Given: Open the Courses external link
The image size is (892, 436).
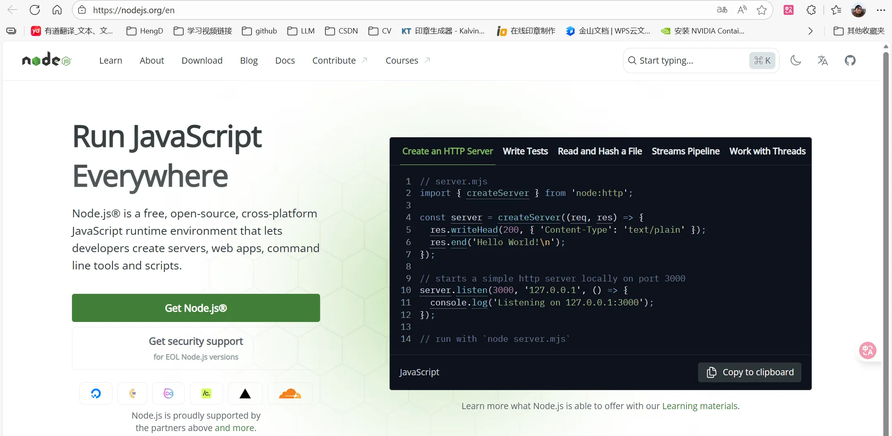Looking at the screenshot, I should click(x=408, y=60).
